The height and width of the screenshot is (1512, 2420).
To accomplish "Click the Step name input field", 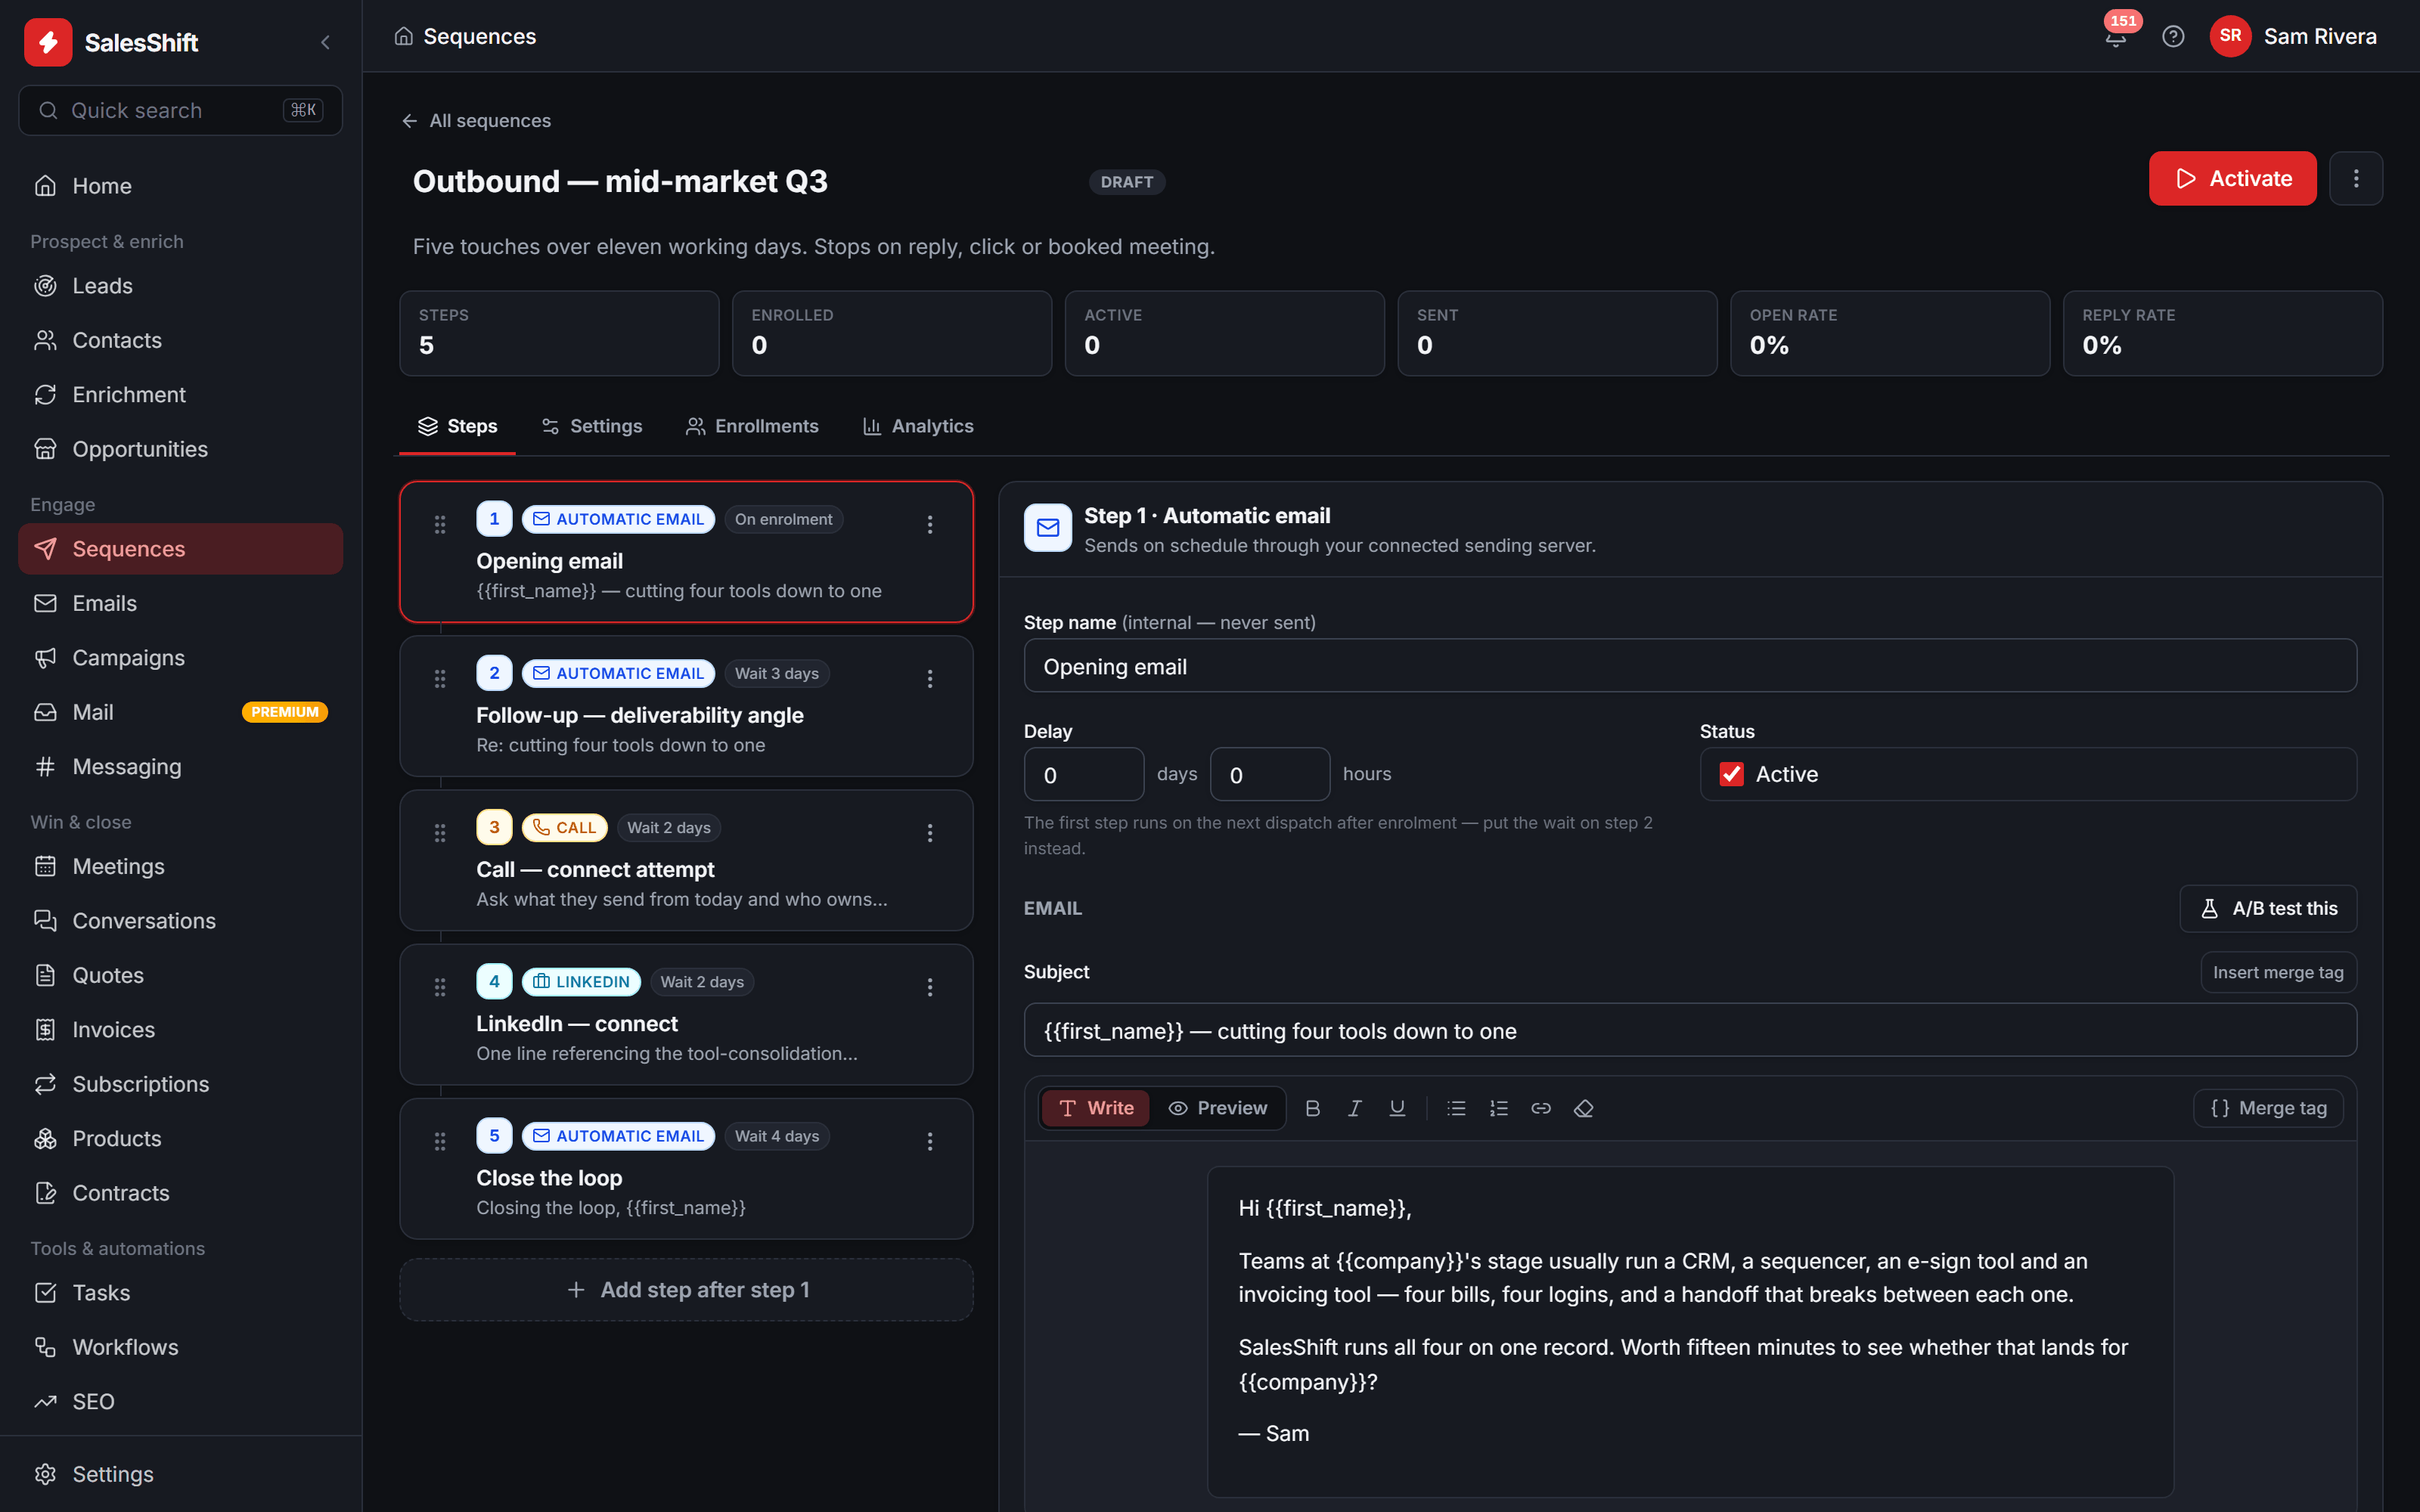I will [1690, 666].
